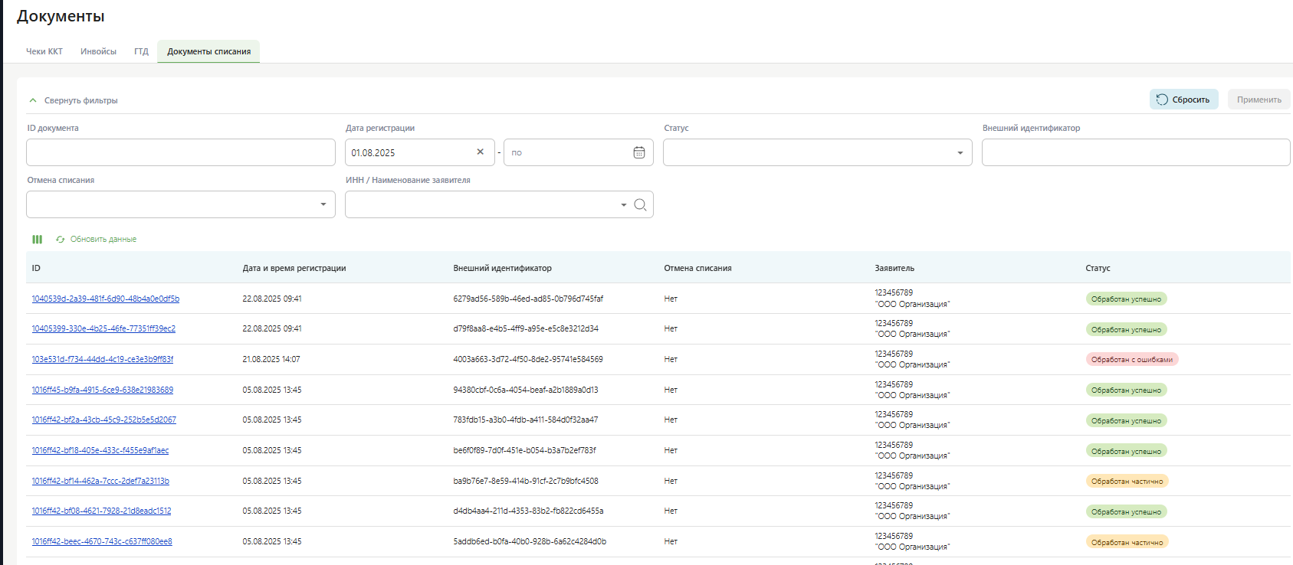Click the Обработан с ошибками status badge
This screenshot has height=565, width=1293.
coord(1131,360)
